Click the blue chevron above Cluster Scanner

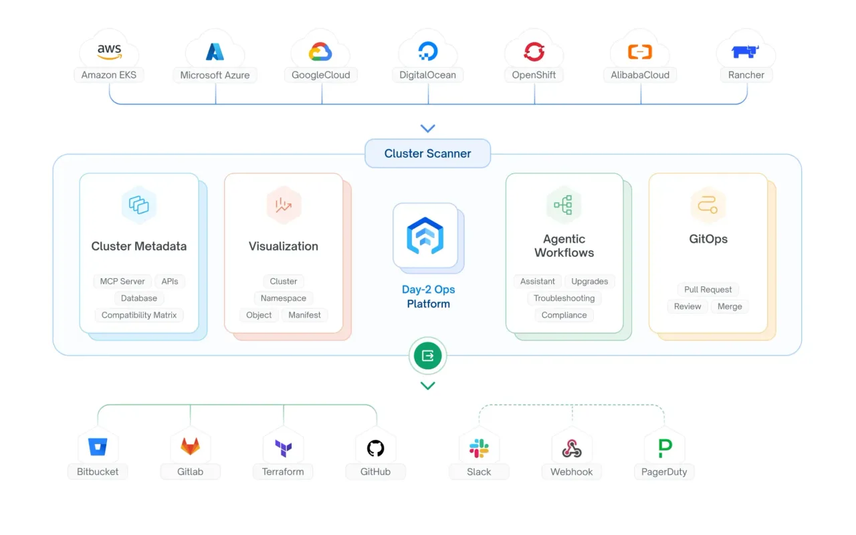[427, 128]
